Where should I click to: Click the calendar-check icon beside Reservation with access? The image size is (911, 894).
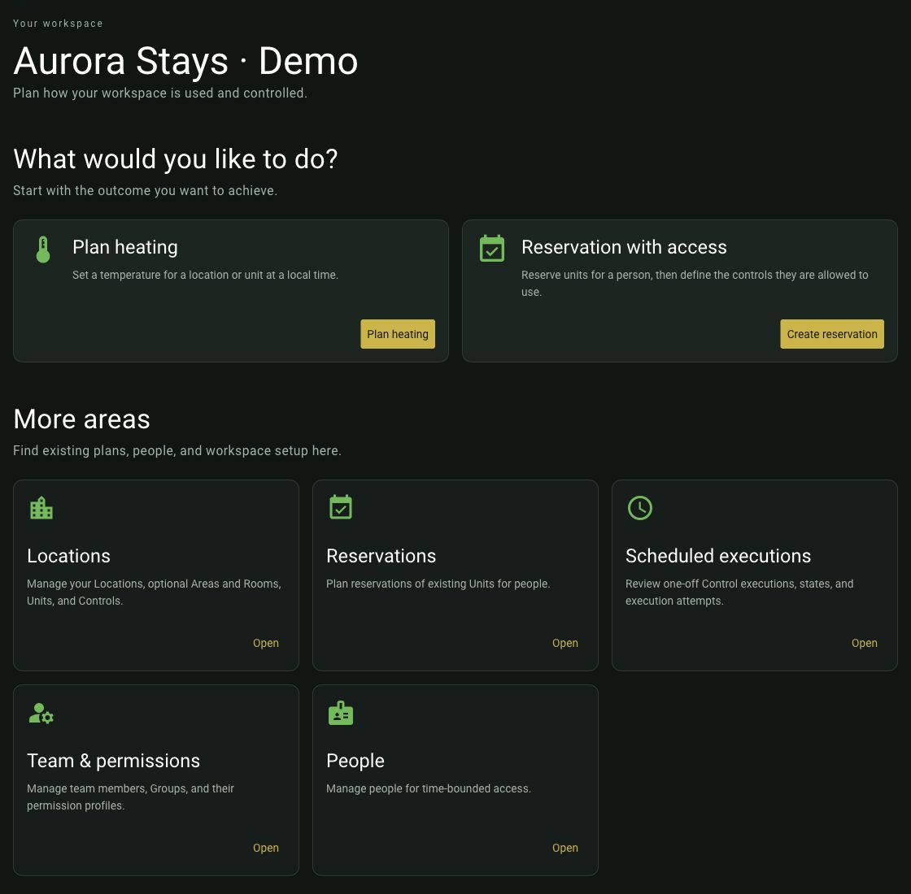click(491, 249)
